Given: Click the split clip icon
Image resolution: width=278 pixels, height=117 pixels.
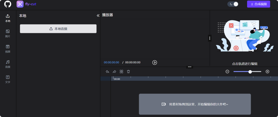Looking at the screenshot, I should (x=121, y=72).
